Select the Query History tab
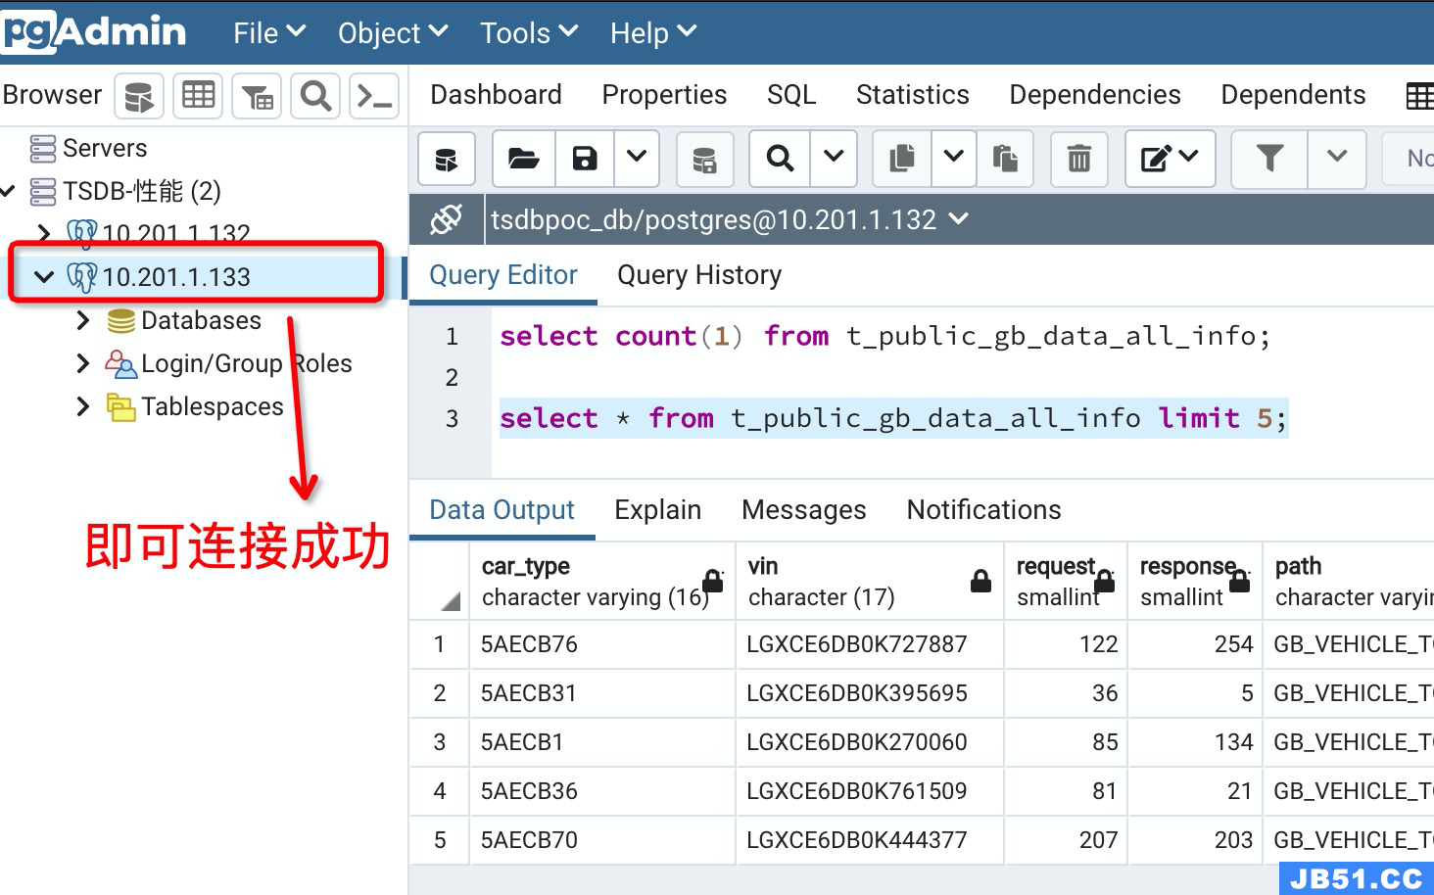The width and height of the screenshot is (1434, 895). pyautogui.click(x=699, y=275)
